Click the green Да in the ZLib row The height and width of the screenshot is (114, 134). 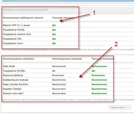click(x=54, y=34)
